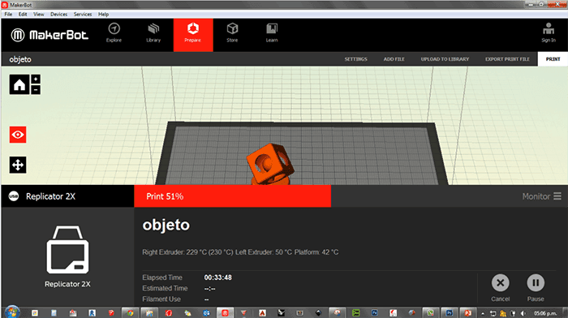568x318 pixels.
Task: Open the Explore compass icon
Action: (114, 29)
